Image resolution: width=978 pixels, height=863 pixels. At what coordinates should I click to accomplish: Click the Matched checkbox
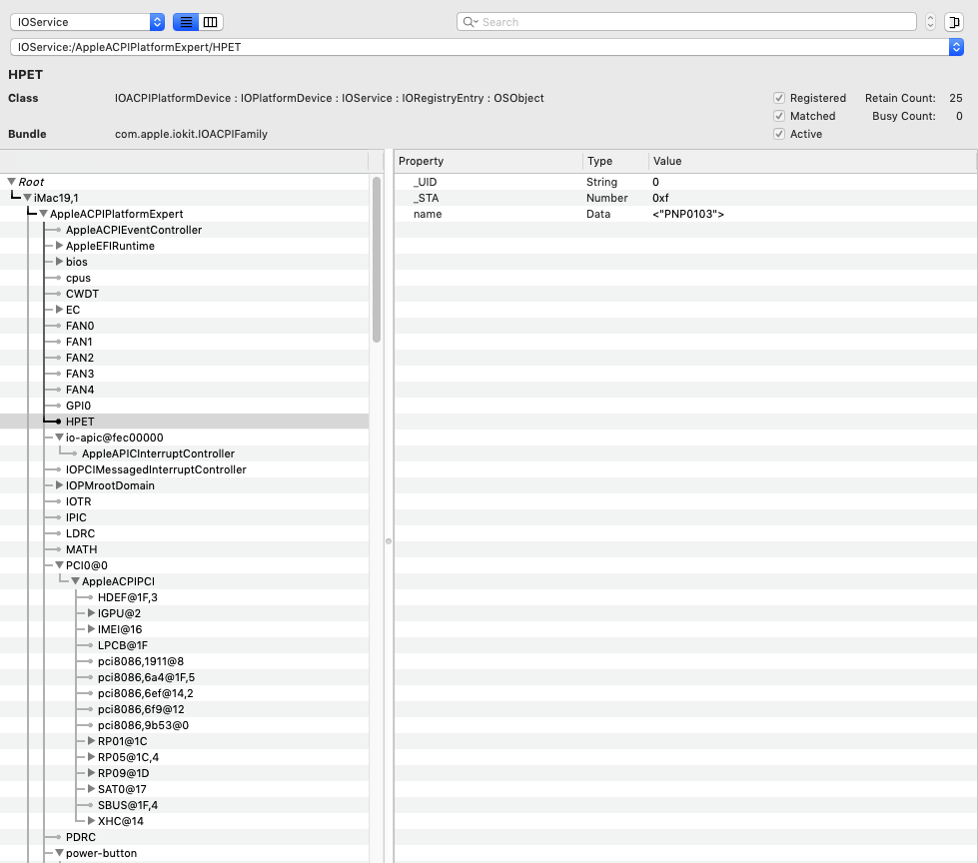(779, 116)
